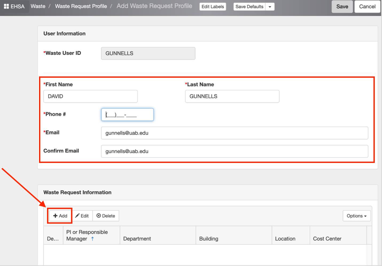Click the Confirm Email field
Screen dimensions: 382x266
(234, 151)
